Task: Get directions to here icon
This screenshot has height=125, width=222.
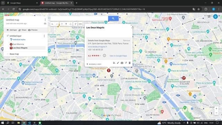Action: click(126, 63)
